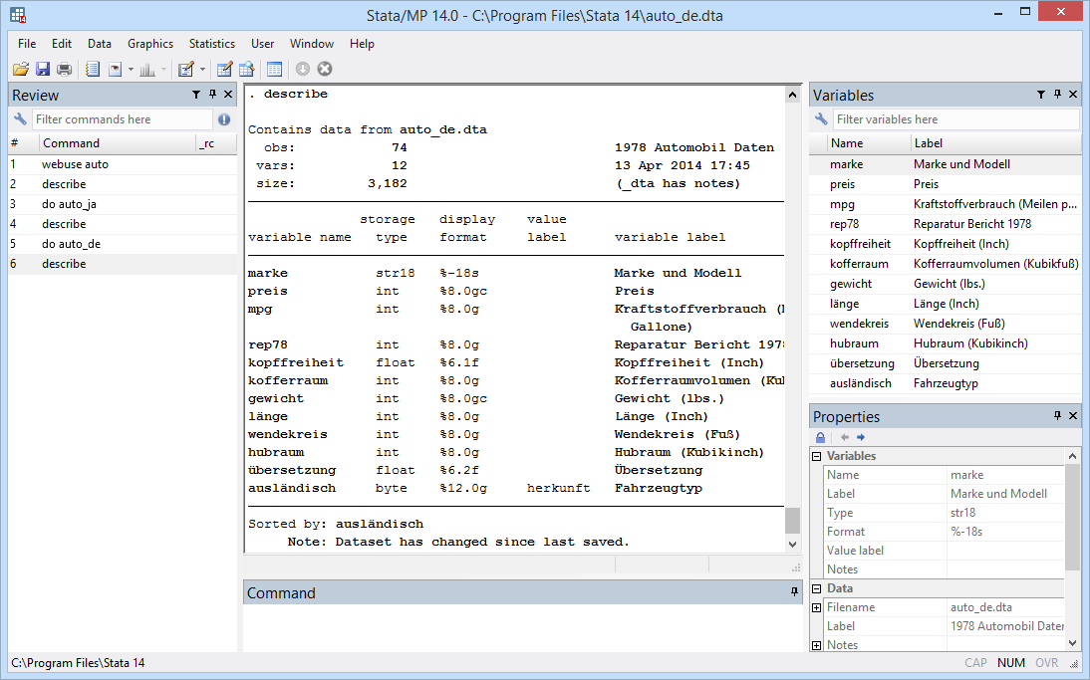This screenshot has height=680, width=1090.
Task: Click the Stata application icon in title bar
Action: point(18,15)
